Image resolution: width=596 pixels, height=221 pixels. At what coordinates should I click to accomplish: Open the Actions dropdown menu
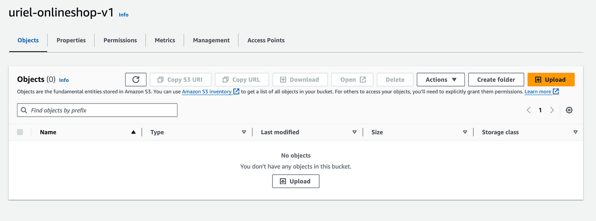441,79
